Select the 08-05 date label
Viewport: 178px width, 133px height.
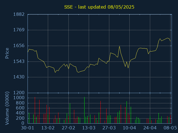170,128
